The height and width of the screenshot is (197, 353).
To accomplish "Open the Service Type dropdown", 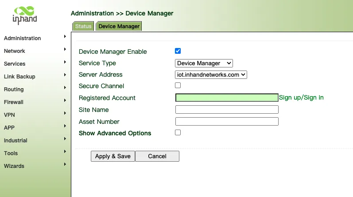I will (204, 63).
